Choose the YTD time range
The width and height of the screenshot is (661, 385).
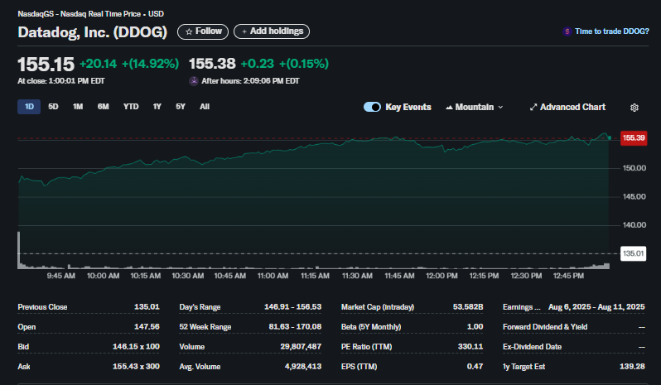pyautogui.click(x=131, y=107)
